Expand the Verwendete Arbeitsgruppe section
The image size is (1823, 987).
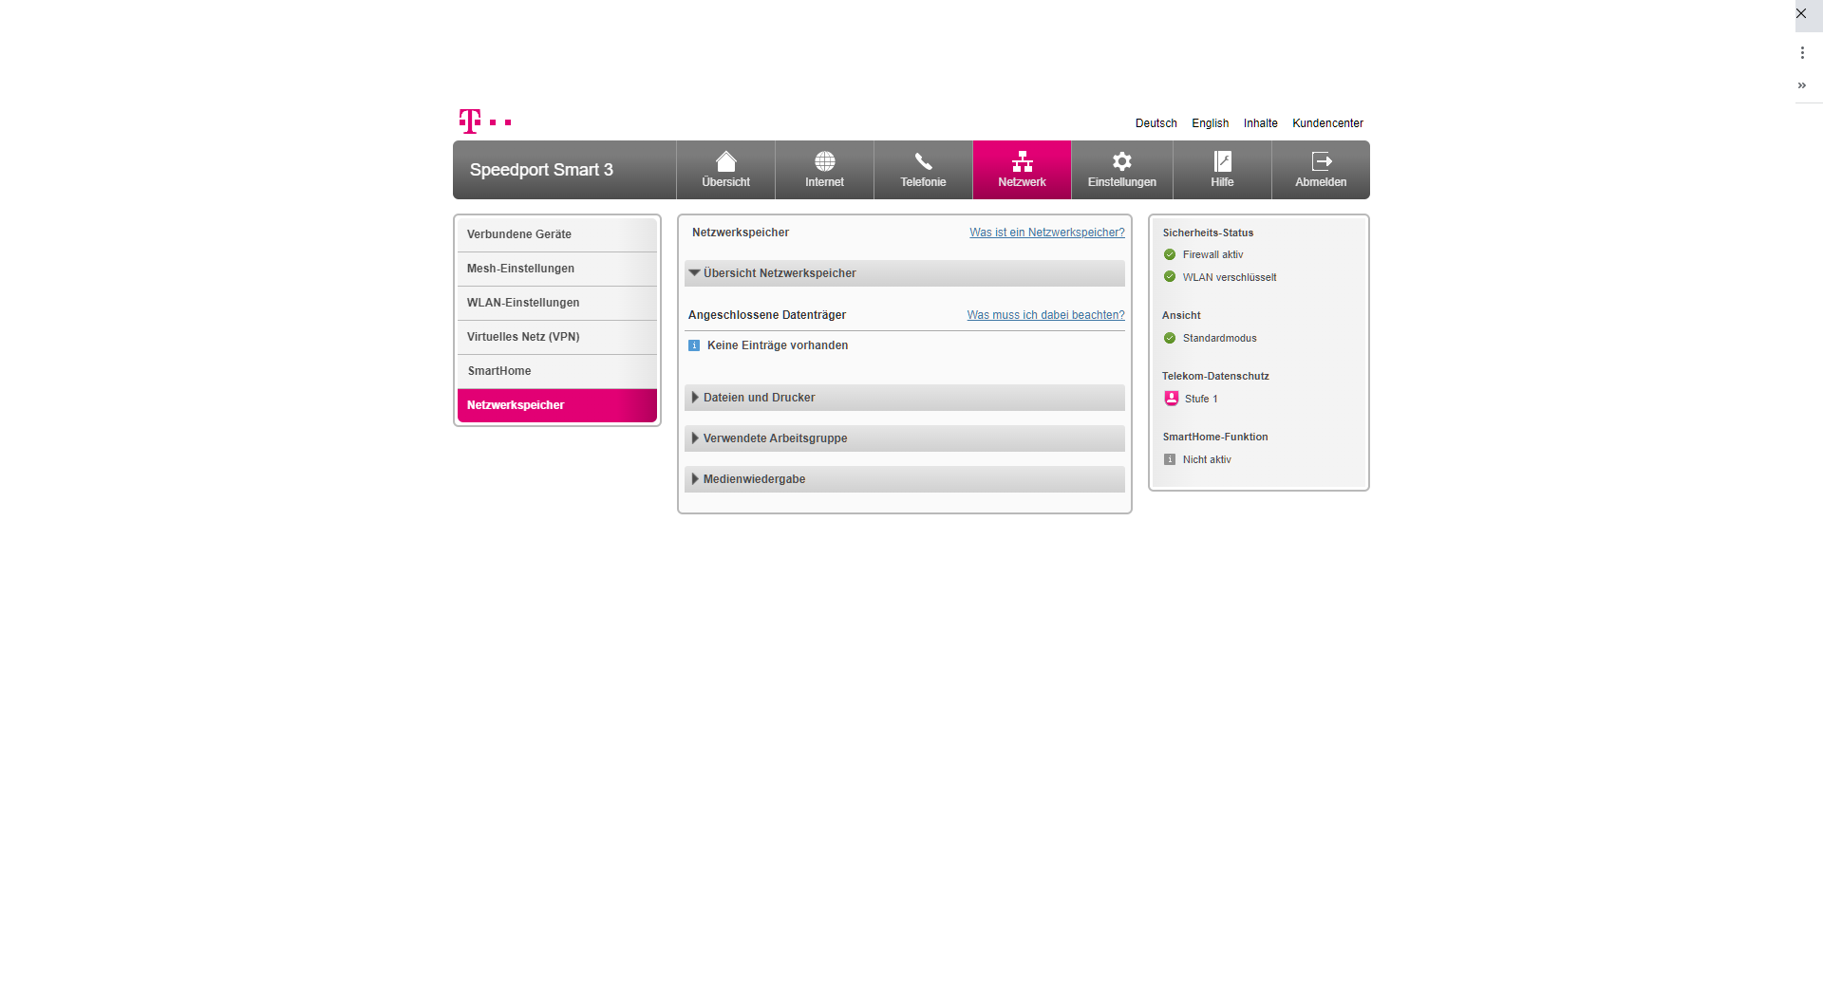pos(905,438)
